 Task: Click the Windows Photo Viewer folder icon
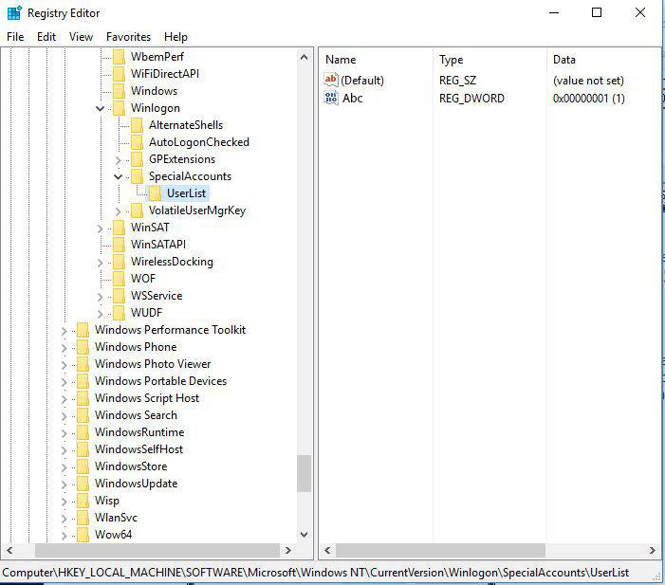pyautogui.click(x=83, y=364)
